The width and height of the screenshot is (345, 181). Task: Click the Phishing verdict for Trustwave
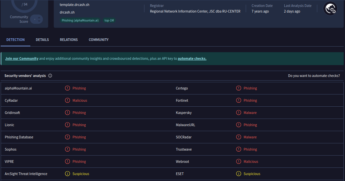pos(250,150)
